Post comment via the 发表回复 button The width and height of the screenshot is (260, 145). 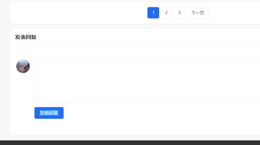[49, 113]
